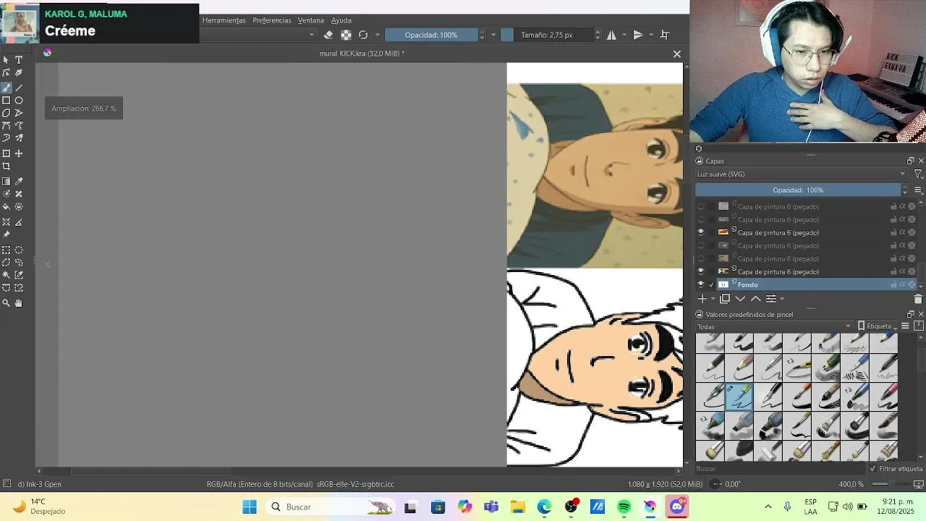Expand add layer arrow menu
This screenshot has width=926, height=521.
click(x=713, y=299)
